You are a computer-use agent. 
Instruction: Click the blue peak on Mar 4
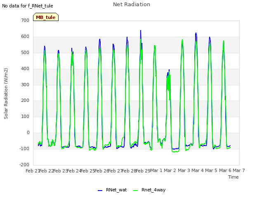pyautogui.click(x=196, y=33)
